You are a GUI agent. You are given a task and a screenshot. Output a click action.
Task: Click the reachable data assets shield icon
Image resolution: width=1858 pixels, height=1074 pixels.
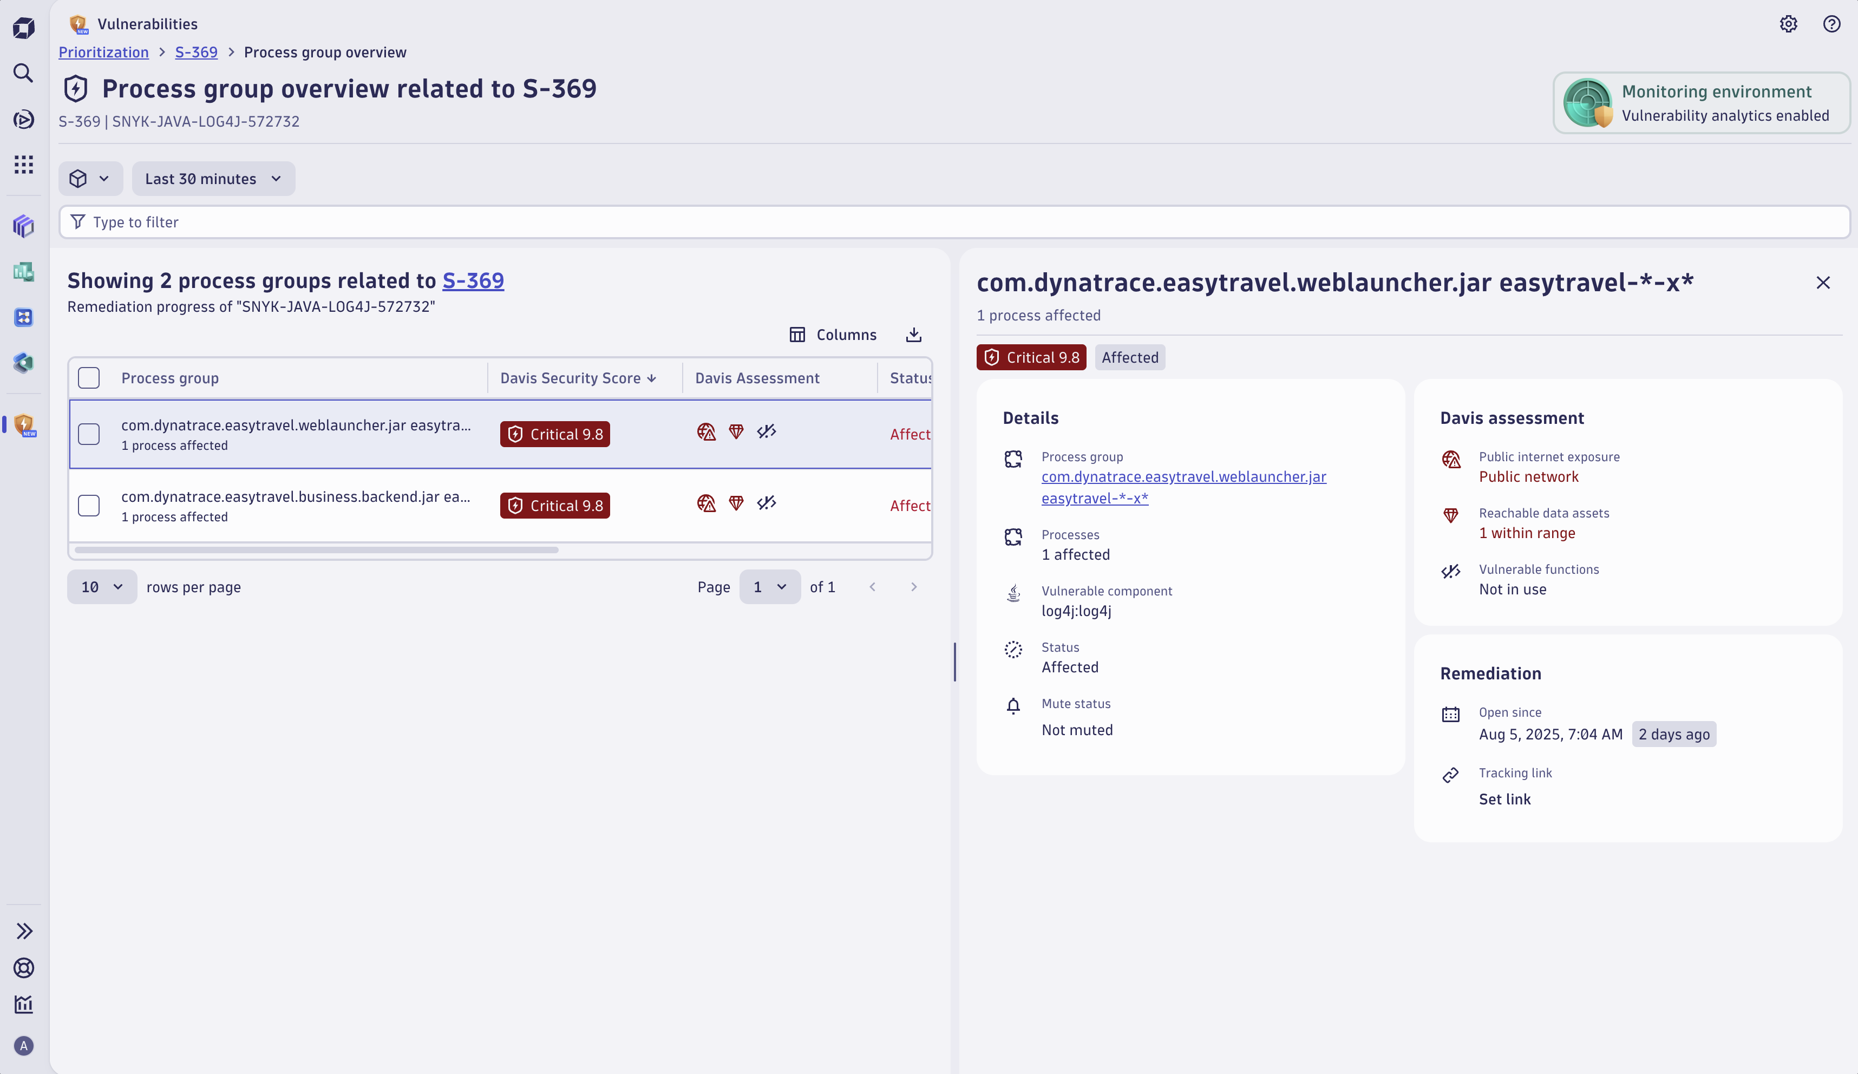pyautogui.click(x=1450, y=516)
